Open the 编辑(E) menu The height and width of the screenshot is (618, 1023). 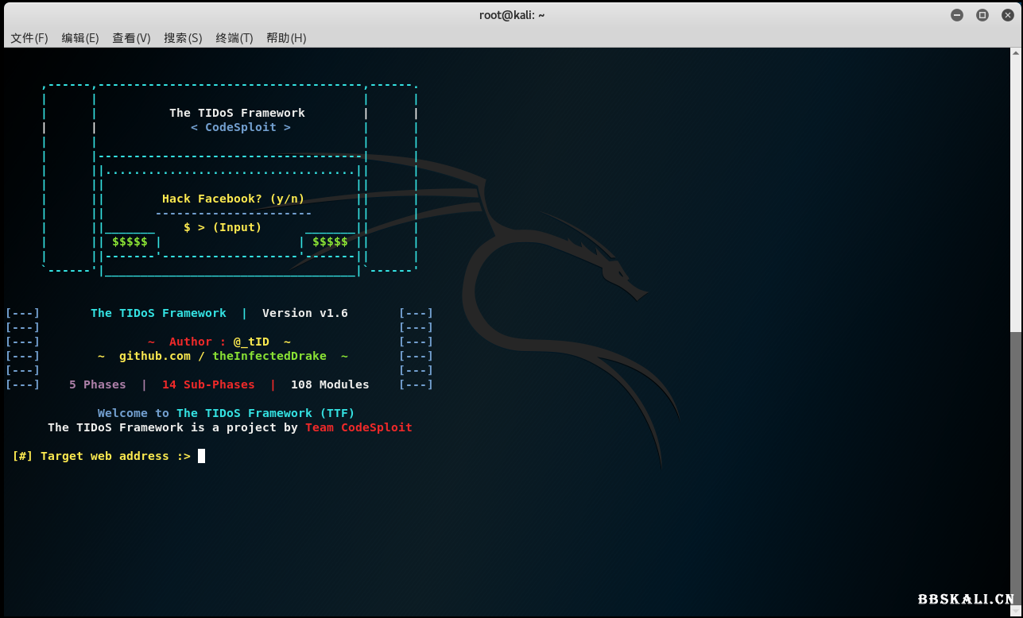click(79, 37)
